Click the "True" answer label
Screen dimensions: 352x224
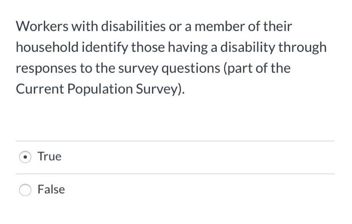click(49, 157)
